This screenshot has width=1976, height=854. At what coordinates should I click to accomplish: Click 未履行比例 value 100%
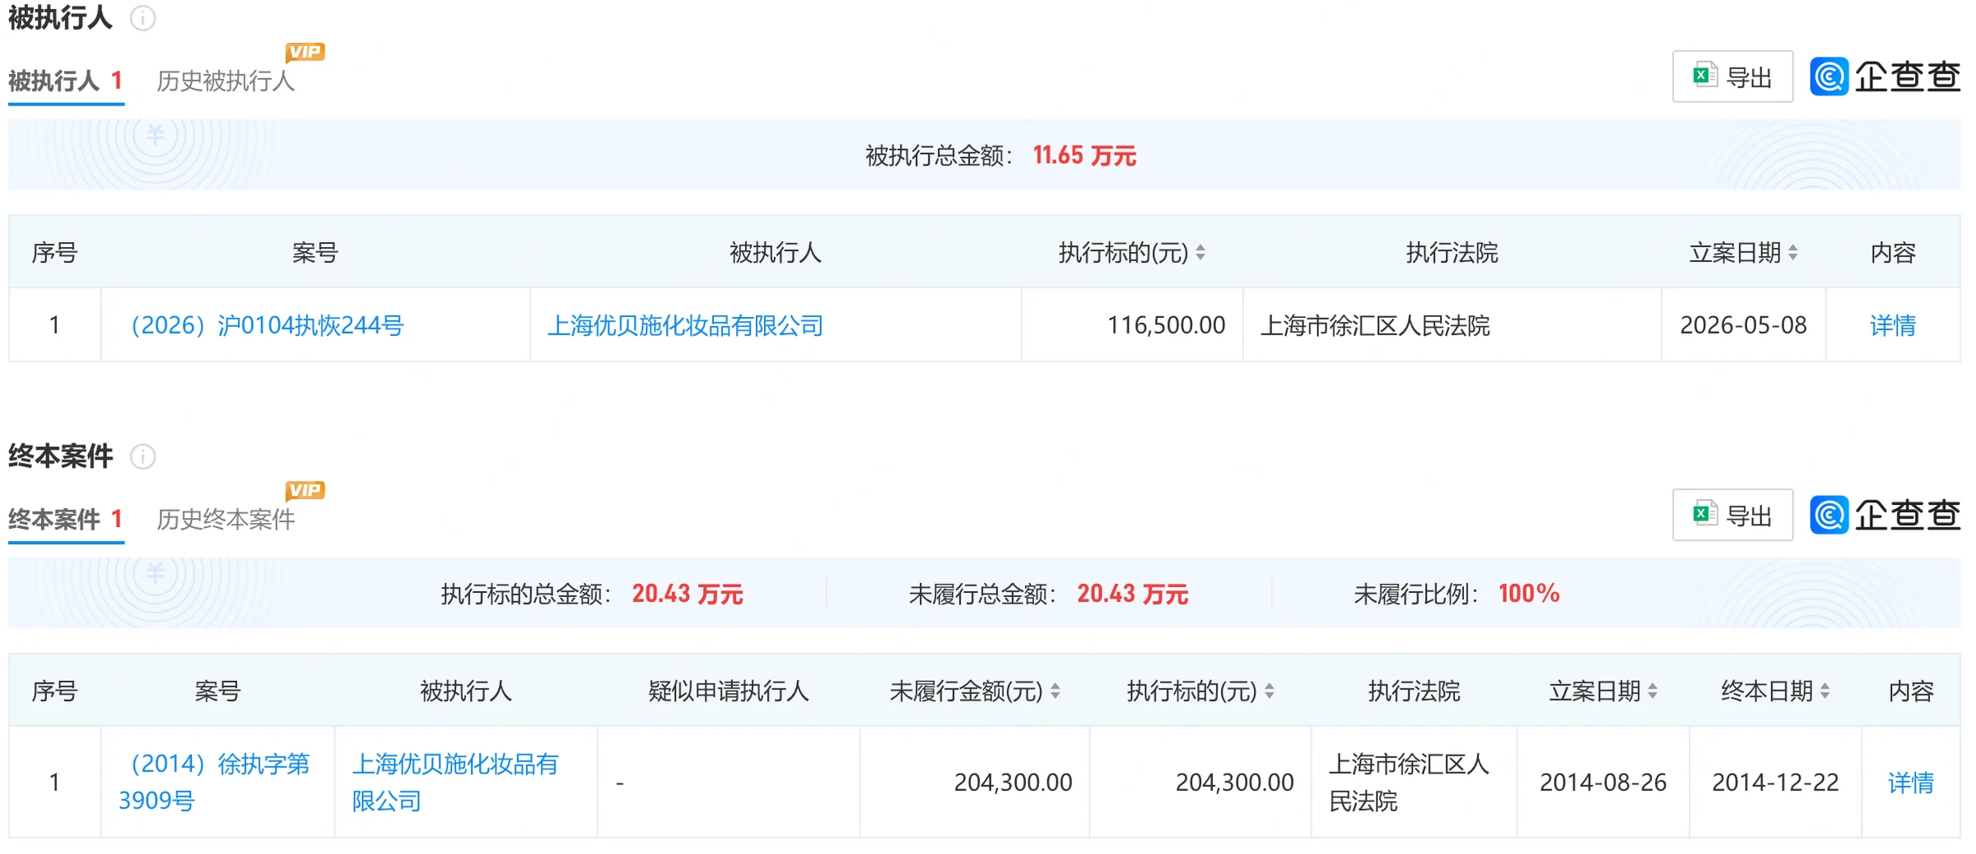(1529, 594)
